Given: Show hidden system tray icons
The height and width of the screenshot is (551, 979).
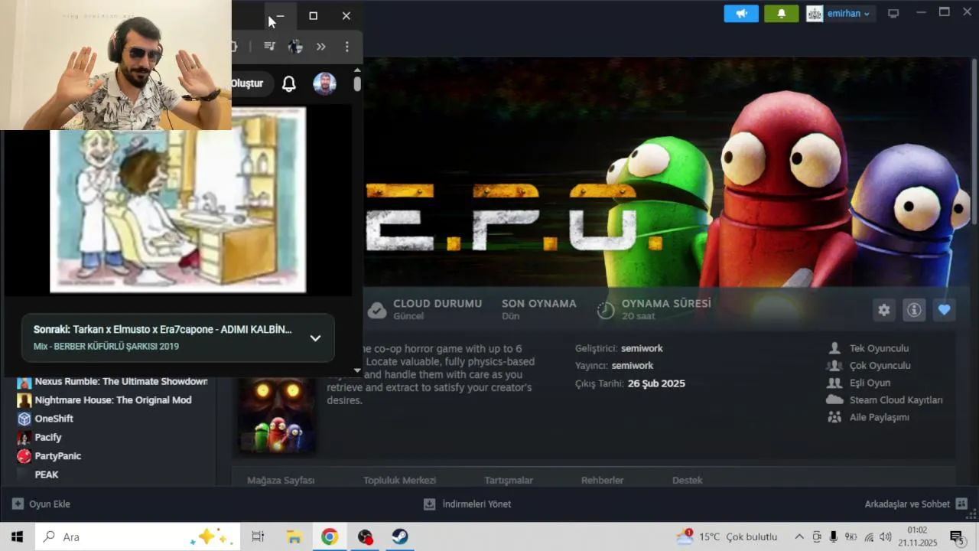Looking at the screenshot, I should click(x=799, y=536).
